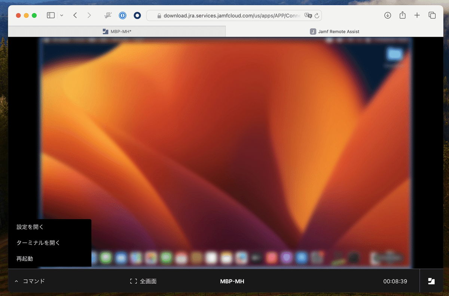This screenshot has height=296, width=449.
Task: Click the lock icon in the address bar
Action: [x=159, y=16]
